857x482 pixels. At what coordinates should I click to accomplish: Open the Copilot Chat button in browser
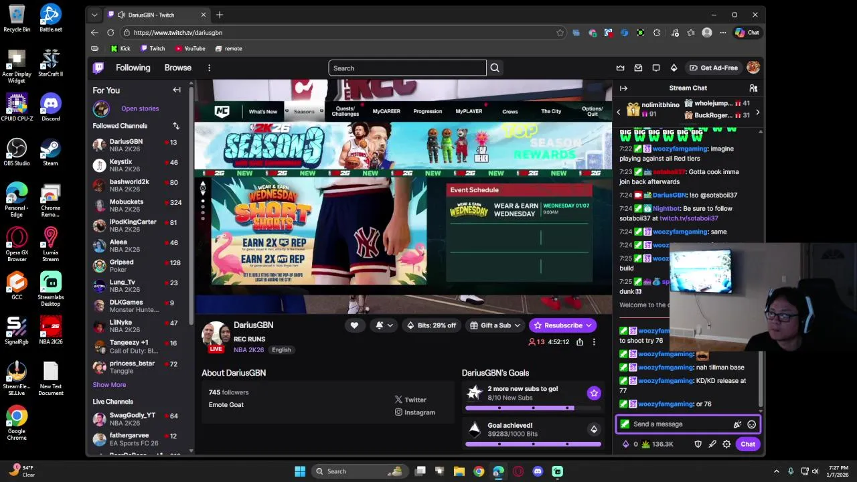click(747, 32)
